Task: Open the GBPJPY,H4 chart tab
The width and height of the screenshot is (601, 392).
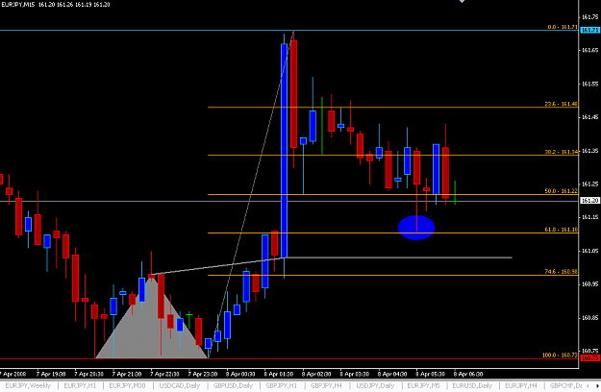Action: [x=326, y=385]
